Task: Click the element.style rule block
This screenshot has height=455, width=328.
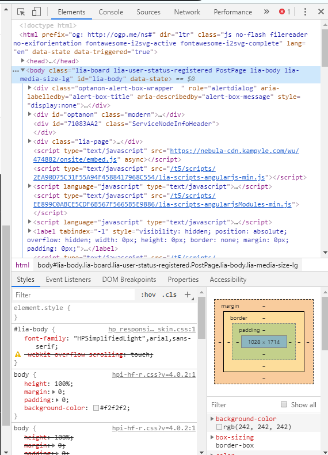Action: (x=105, y=312)
